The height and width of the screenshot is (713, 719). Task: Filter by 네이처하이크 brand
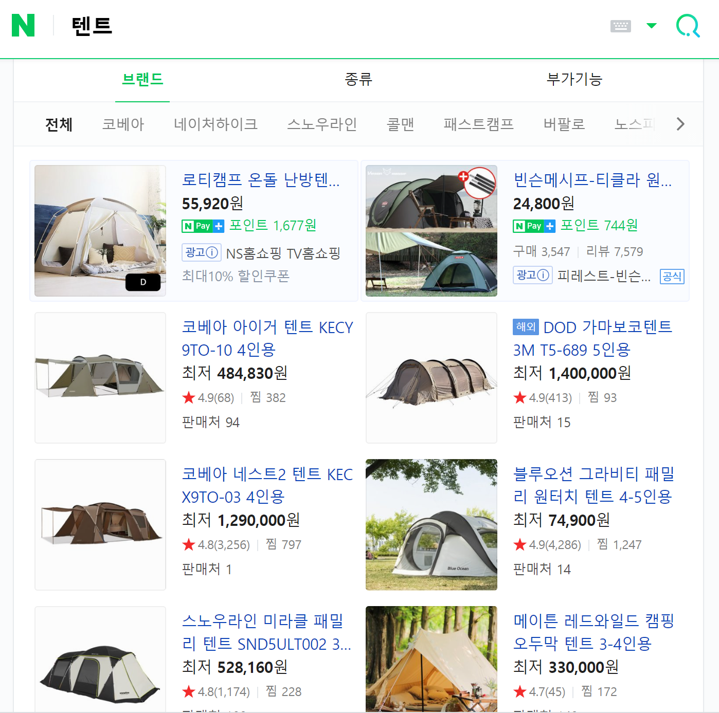point(215,124)
